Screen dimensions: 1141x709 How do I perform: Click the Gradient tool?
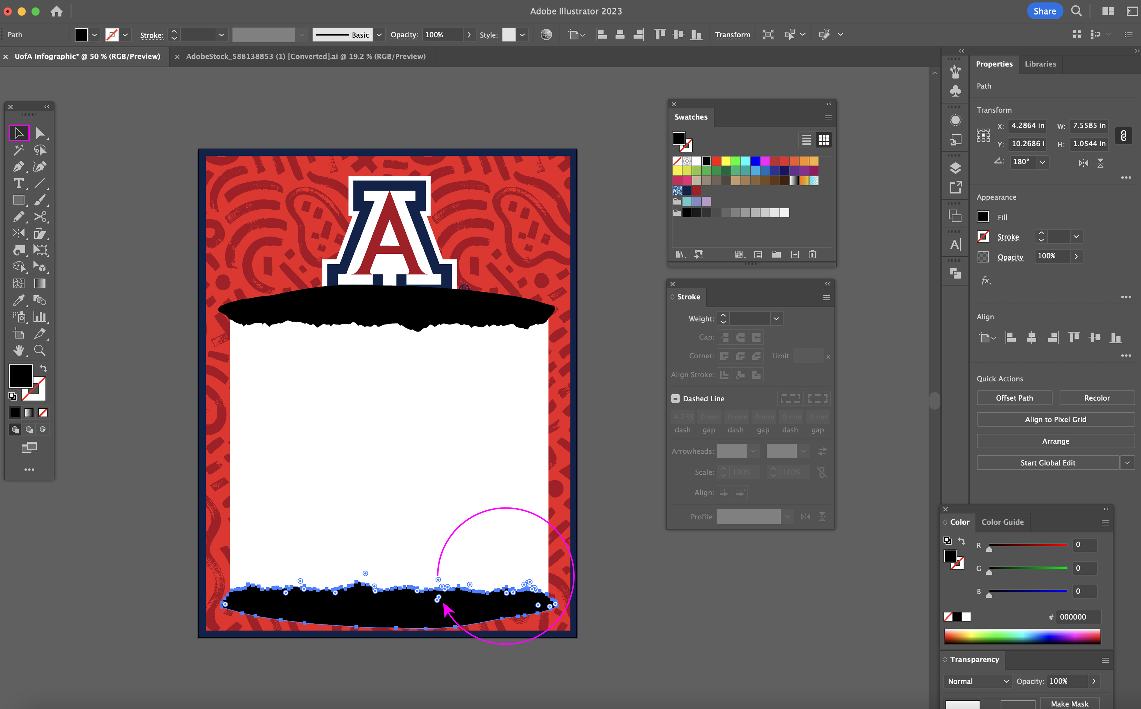coord(40,283)
